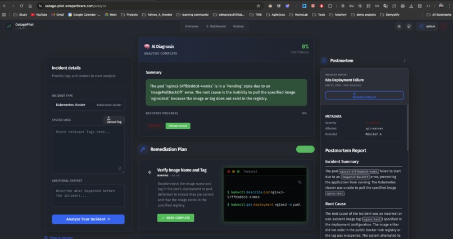This screenshot has height=239, width=453.
Task: Focus the system logs paste textarea
Action: click(88, 150)
